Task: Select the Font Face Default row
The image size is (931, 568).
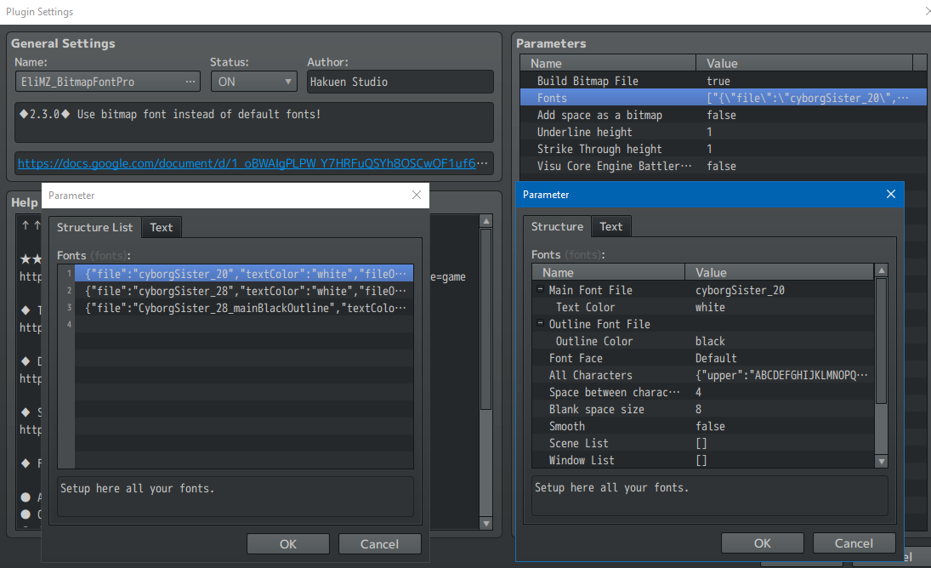Action: pos(703,358)
